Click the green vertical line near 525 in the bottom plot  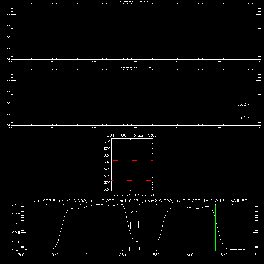(x=64, y=227)
